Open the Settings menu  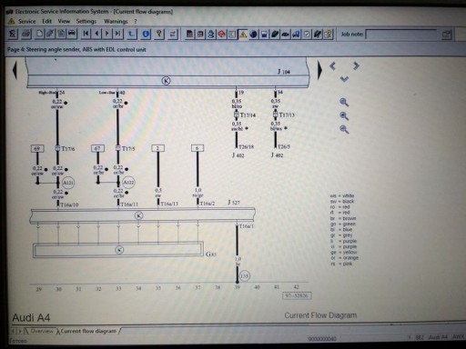pyautogui.click(x=86, y=21)
